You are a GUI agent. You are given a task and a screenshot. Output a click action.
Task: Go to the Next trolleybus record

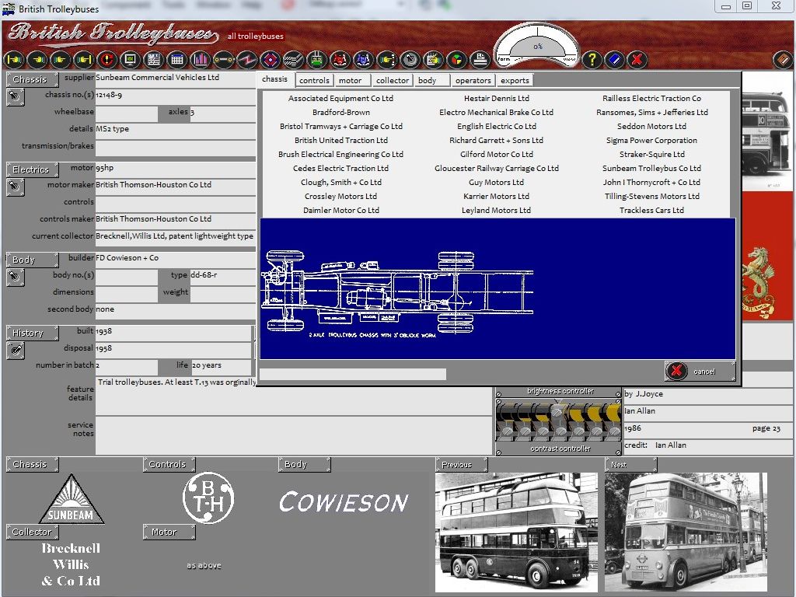coord(630,465)
